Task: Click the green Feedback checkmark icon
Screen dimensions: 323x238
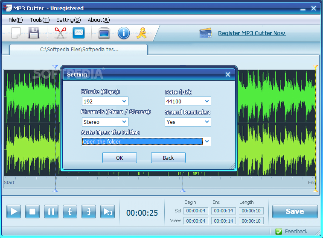Action: 279,232
